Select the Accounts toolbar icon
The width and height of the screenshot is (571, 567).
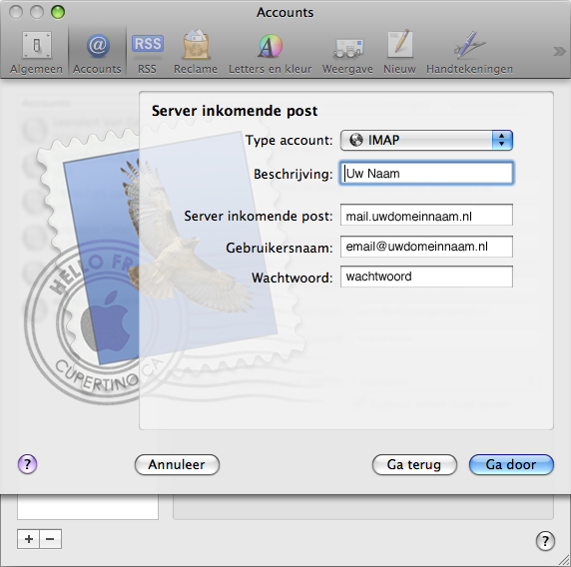97,53
